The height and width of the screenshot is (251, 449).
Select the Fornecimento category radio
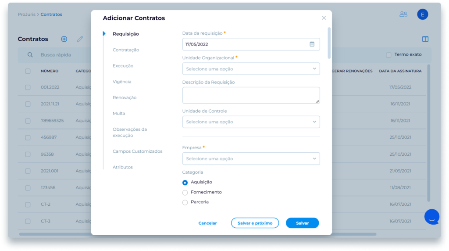tap(185, 193)
